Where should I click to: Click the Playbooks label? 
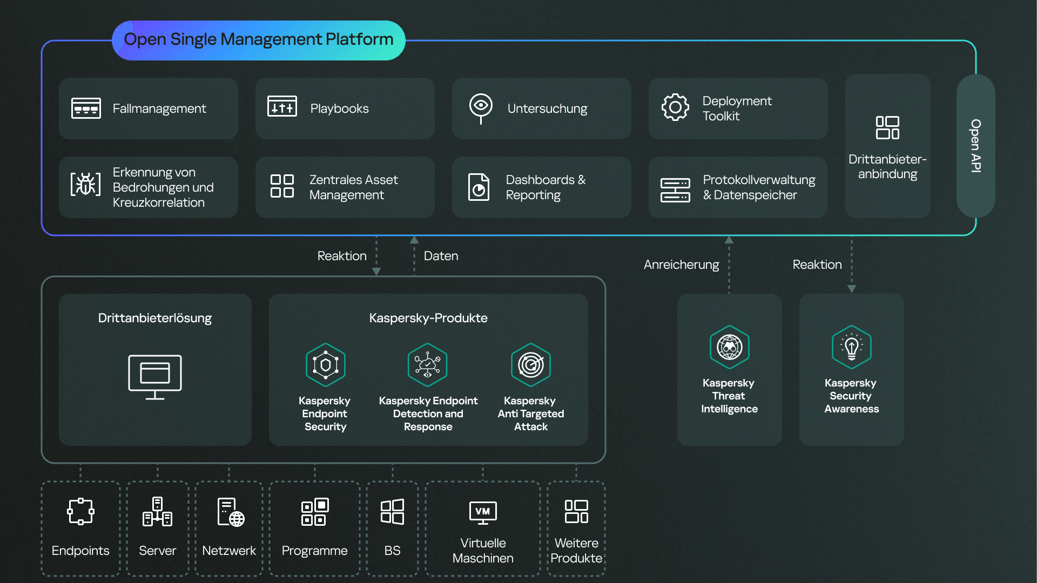(339, 109)
